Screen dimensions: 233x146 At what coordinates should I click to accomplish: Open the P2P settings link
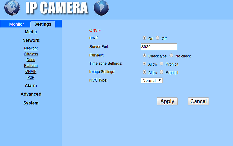tap(31, 77)
